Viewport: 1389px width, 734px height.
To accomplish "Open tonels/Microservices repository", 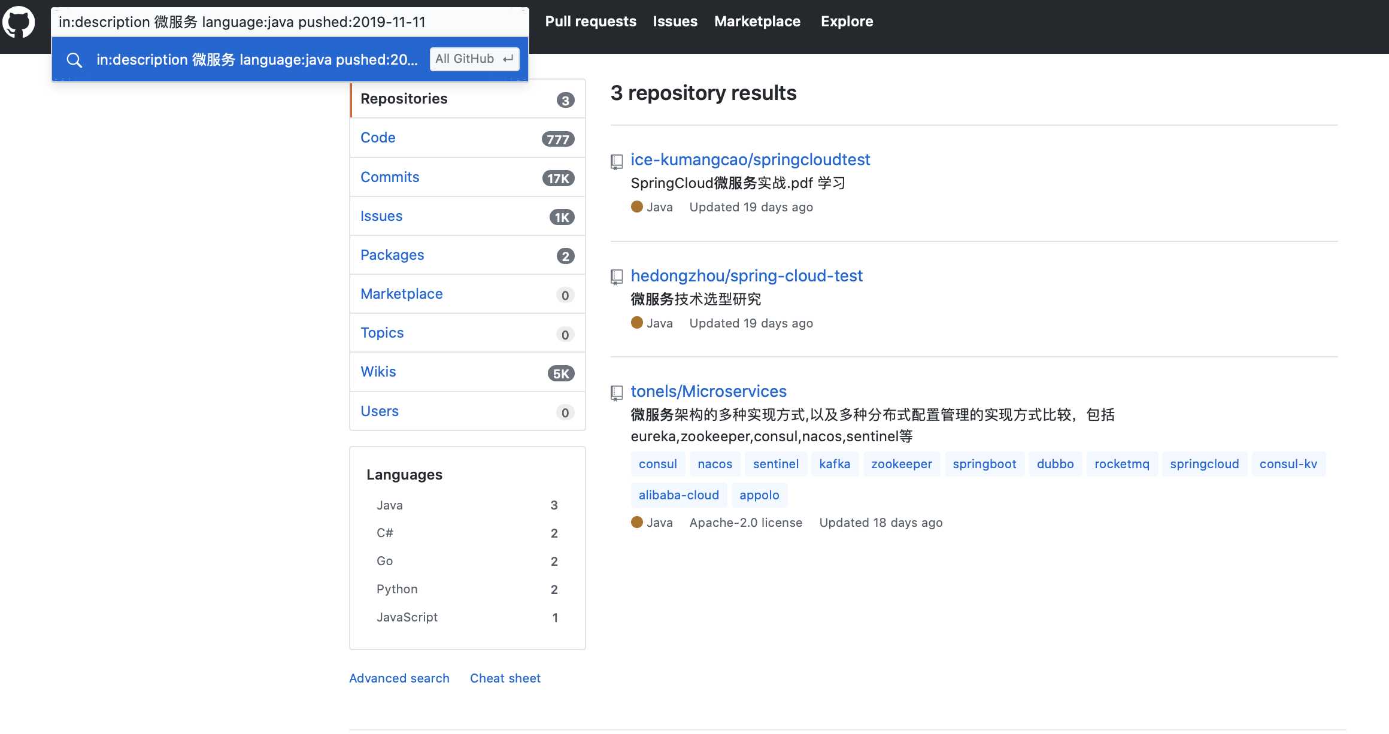I will pyautogui.click(x=708, y=392).
